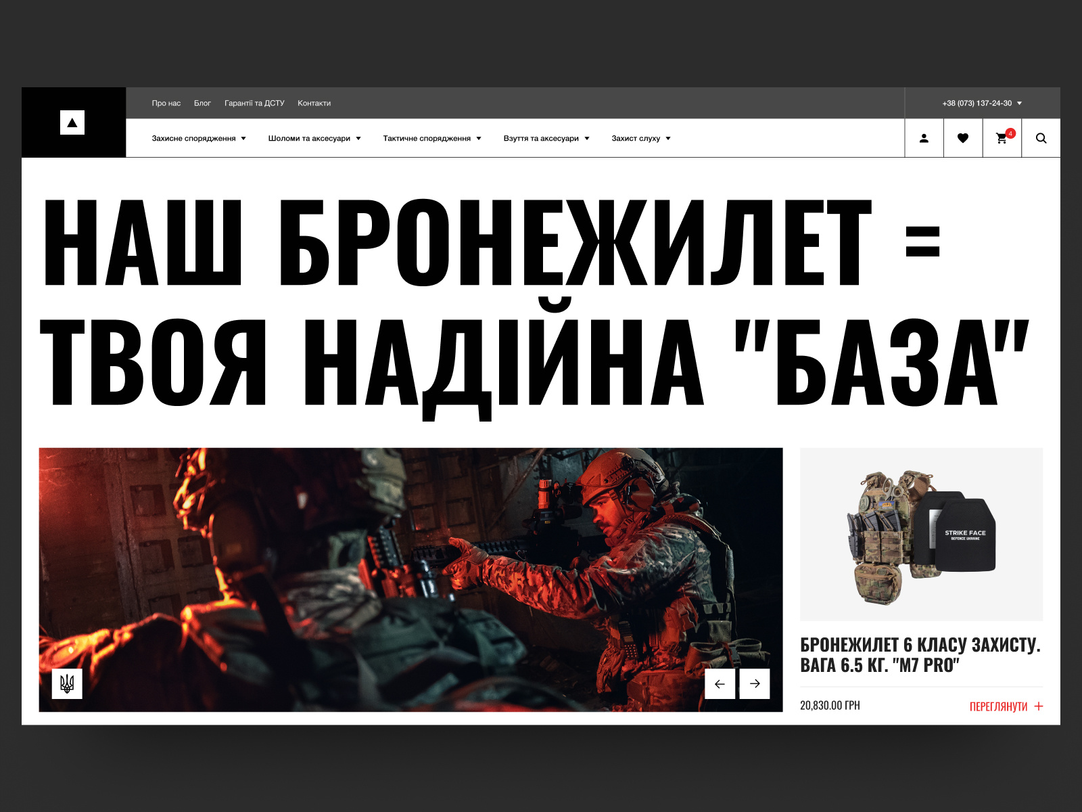The image size is (1082, 812).
Task: Click the search magnifier icon
Action: tap(1041, 137)
